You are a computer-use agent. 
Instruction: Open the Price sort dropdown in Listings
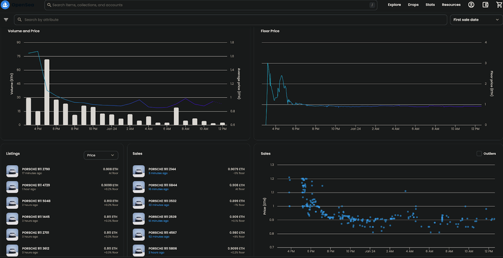(x=101, y=155)
